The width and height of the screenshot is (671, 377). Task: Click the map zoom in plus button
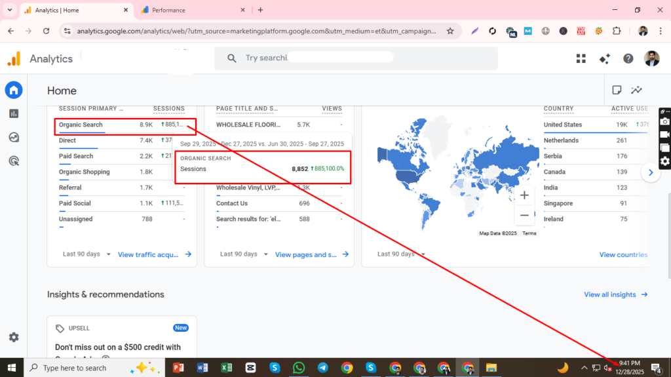(524, 195)
